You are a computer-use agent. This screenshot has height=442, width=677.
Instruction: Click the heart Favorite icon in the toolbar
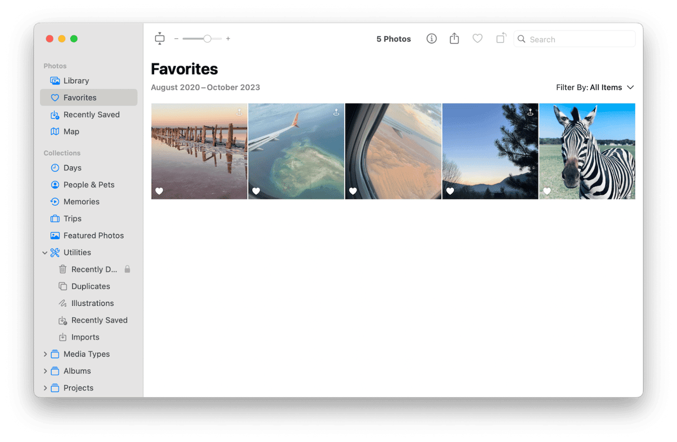(x=477, y=38)
